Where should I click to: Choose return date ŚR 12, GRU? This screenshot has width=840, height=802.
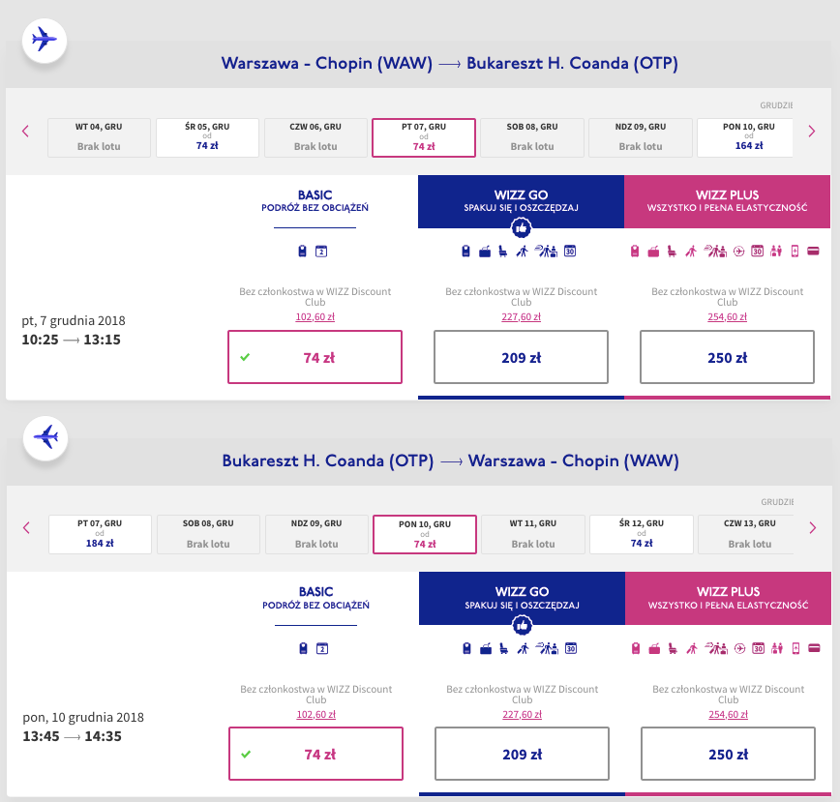click(x=642, y=534)
